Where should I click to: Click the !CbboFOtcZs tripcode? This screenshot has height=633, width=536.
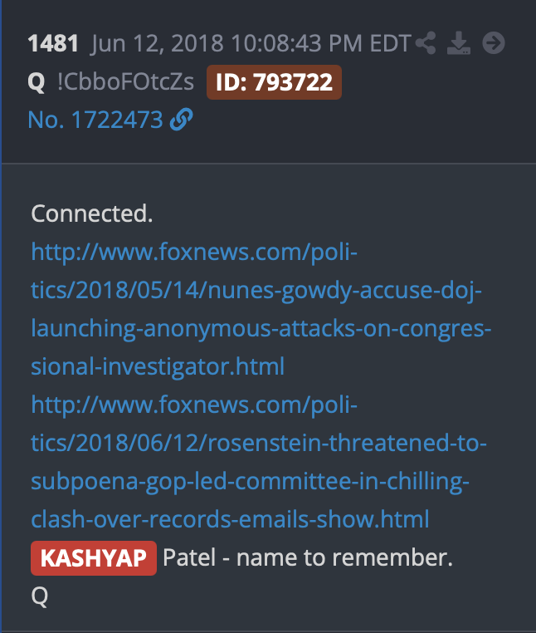click(x=127, y=82)
